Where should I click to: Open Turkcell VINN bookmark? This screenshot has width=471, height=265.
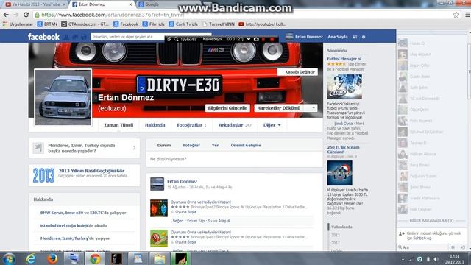tap(219, 24)
